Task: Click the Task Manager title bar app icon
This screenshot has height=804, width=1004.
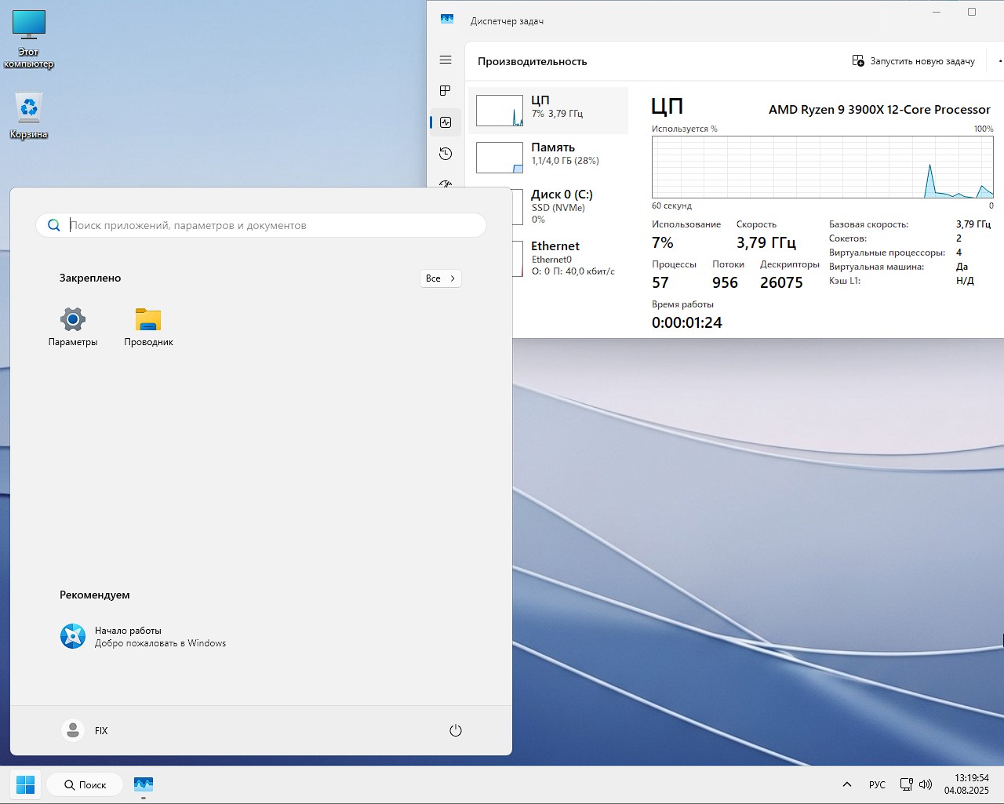Action: tap(447, 20)
